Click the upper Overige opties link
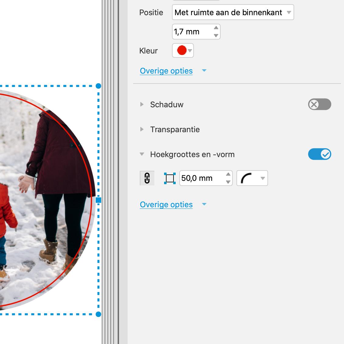This screenshot has height=344, width=344. coord(166,71)
